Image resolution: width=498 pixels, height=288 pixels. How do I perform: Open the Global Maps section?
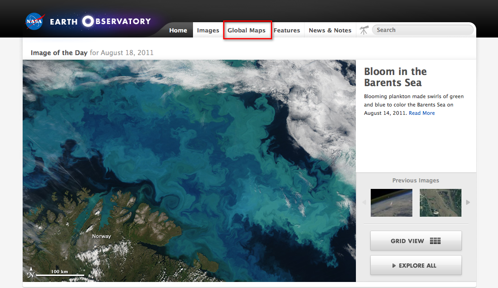click(247, 30)
